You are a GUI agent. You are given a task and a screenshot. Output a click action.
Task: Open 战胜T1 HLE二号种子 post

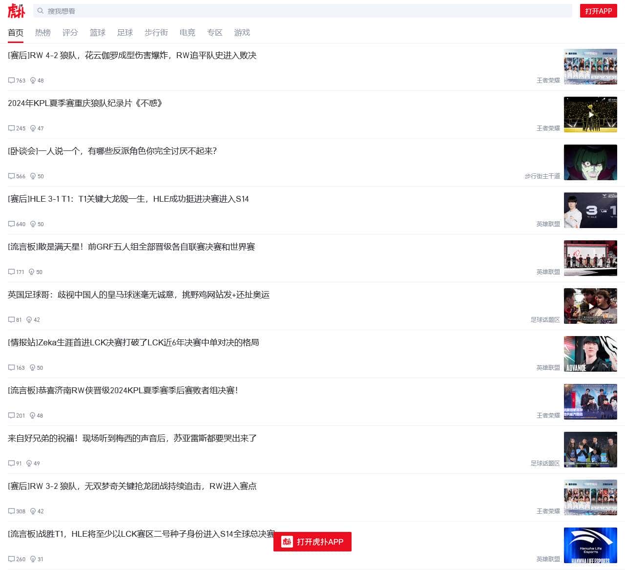pyautogui.click(x=141, y=534)
